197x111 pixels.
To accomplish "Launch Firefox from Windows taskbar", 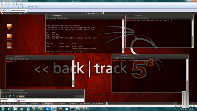I will (60, 109).
